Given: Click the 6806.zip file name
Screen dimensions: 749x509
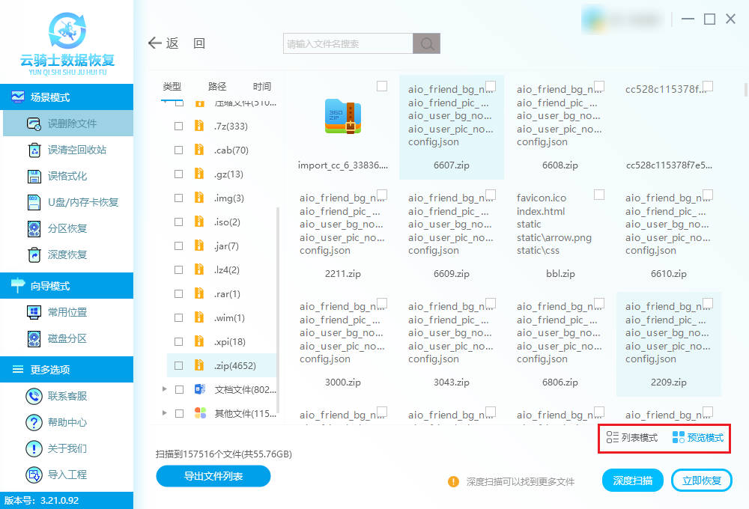Looking at the screenshot, I should pyautogui.click(x=560, y=382).
